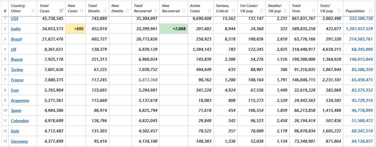Sort by Tot Cases/1M pop header
Viewport: 376px width, 147px height.
point(251,8)
